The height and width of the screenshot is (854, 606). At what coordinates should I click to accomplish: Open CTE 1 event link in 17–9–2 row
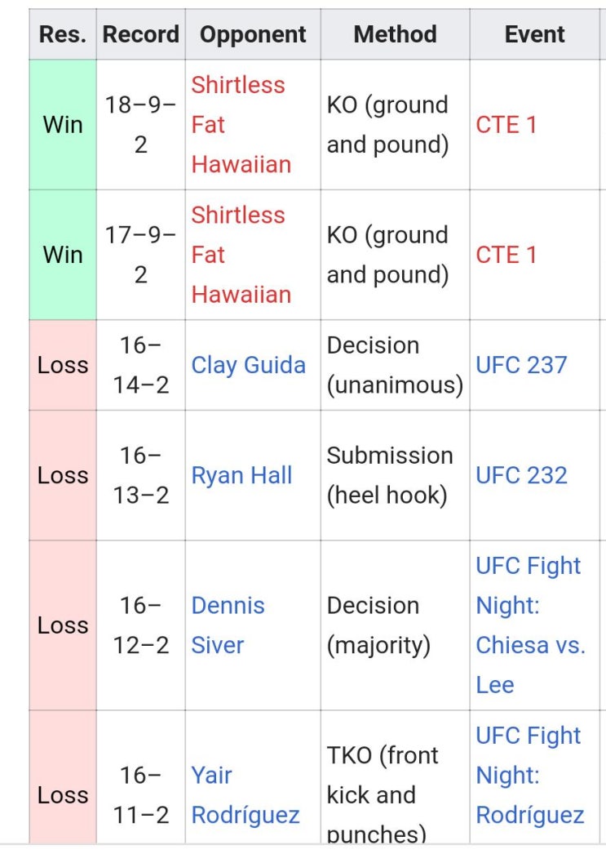(506, 255)
